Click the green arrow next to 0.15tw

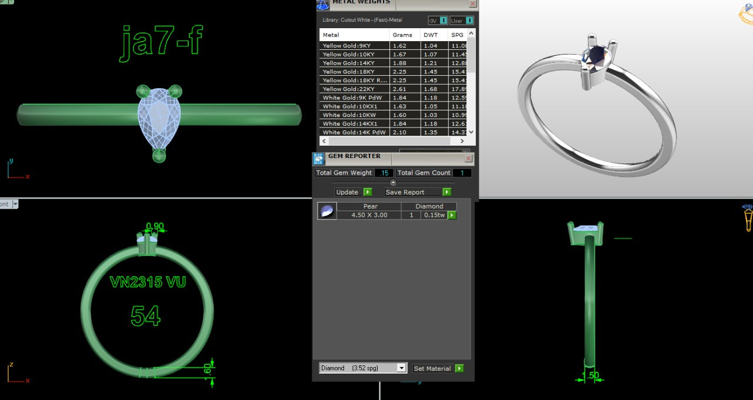click(x=452, y=216)
